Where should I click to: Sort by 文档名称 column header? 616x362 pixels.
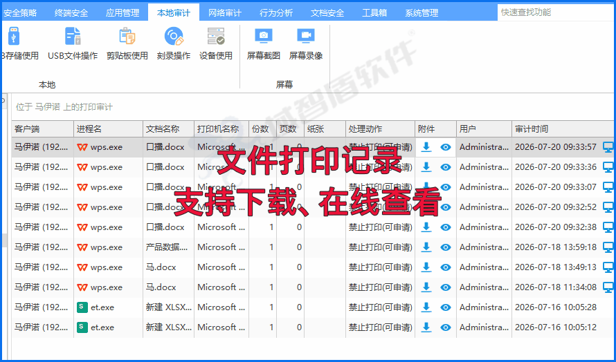coord(169,129)
